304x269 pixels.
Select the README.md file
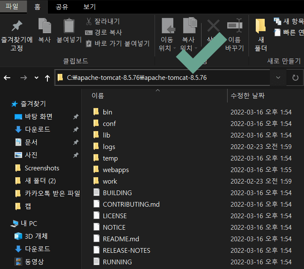pos(121,239)
